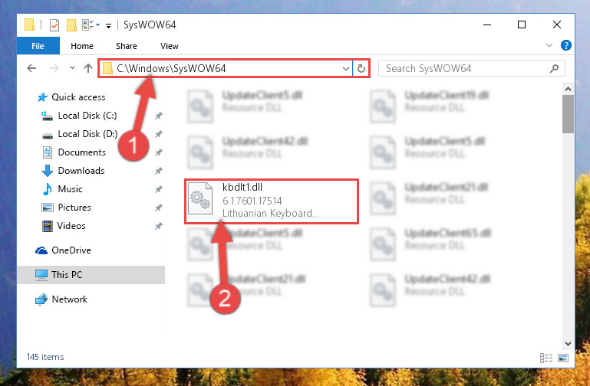Click the pin icon next to Local Disk (D:)
The height and width of the screenshot is (386, 590).
tap(159, 134)
